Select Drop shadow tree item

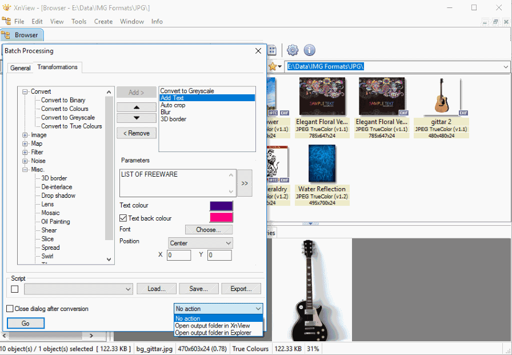pos(58,196)
